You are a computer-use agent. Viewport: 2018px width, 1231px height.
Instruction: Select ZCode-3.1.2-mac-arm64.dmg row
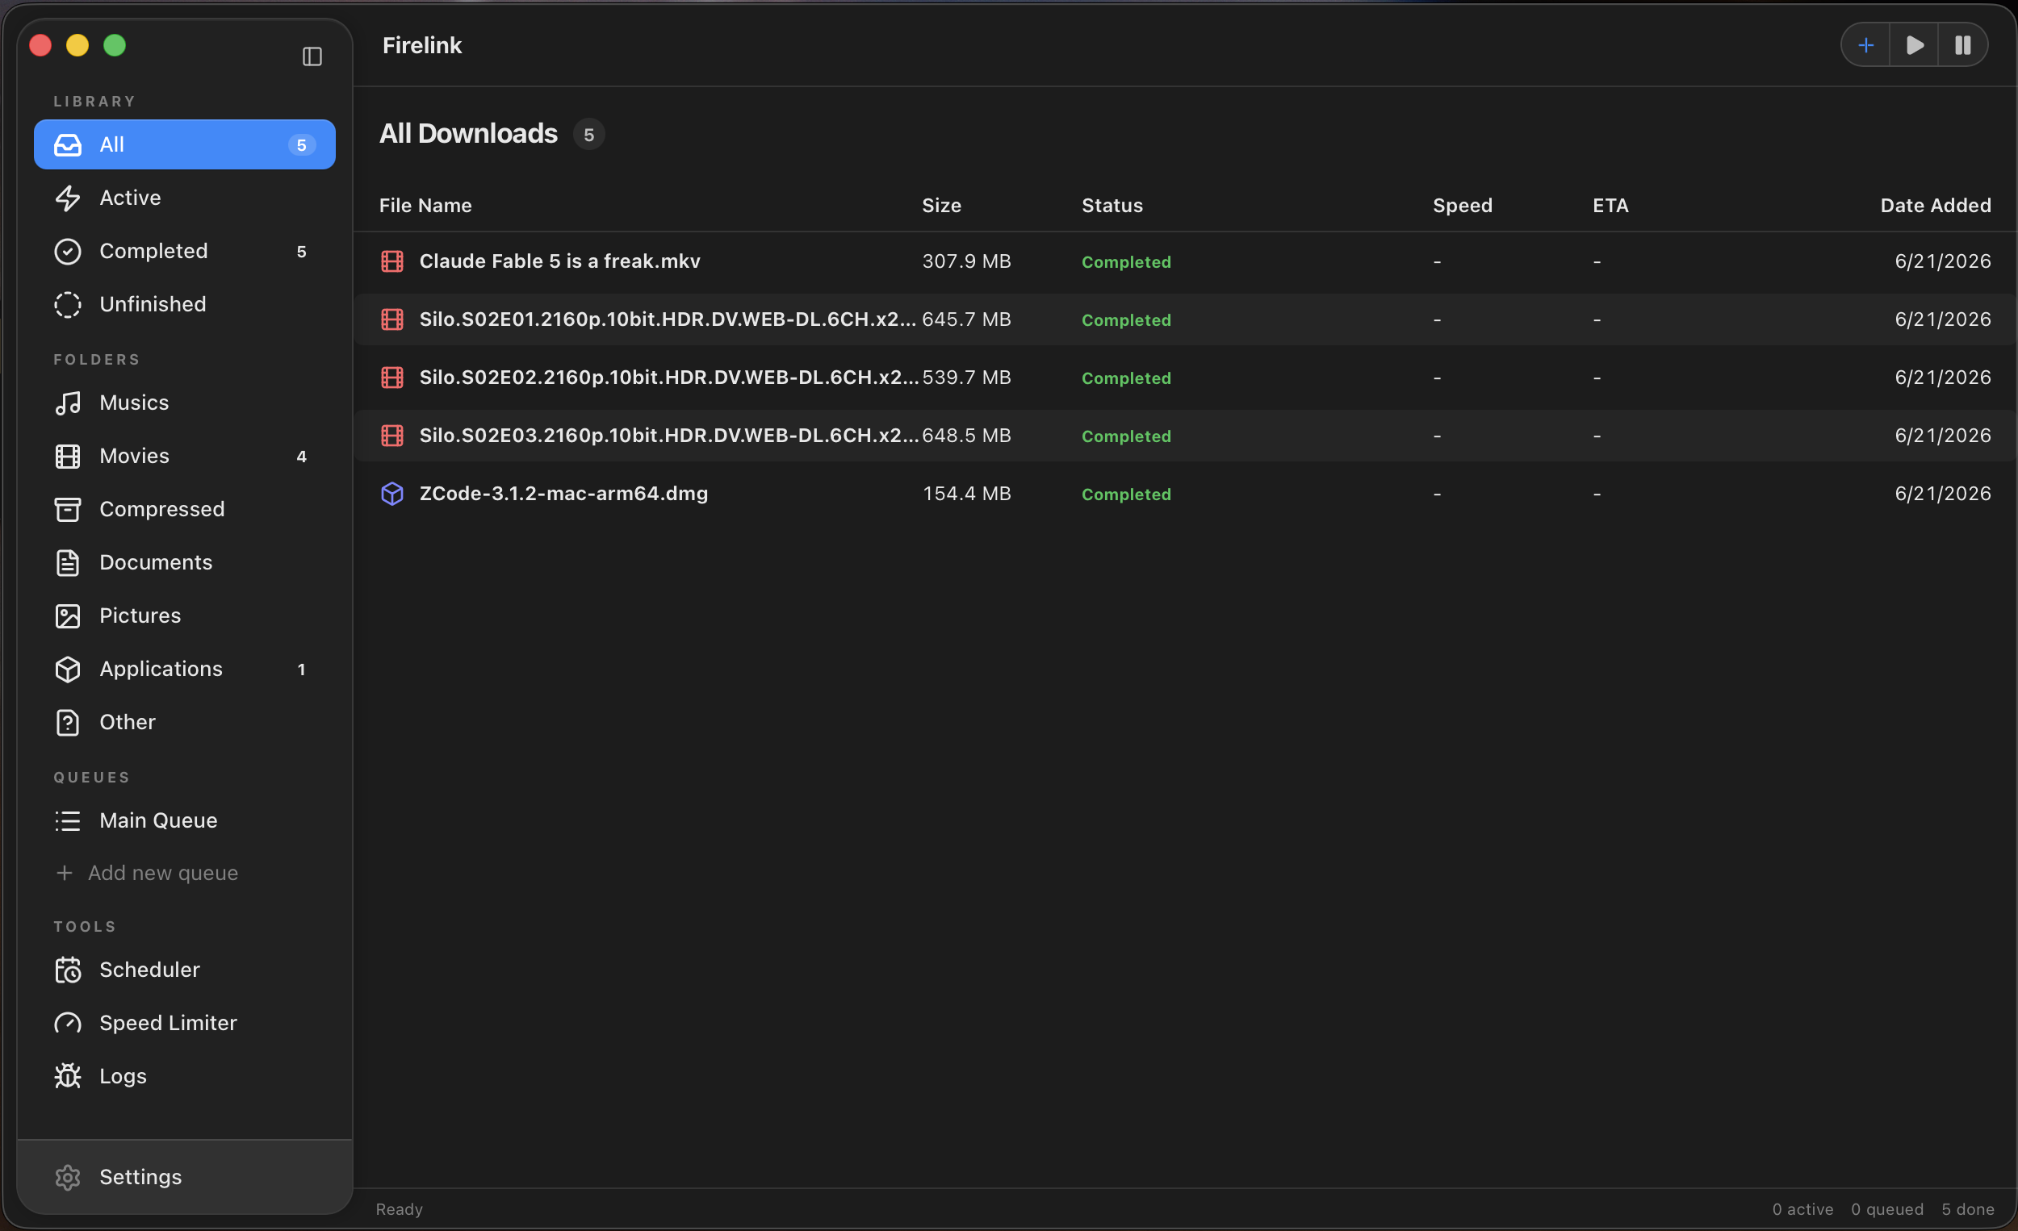[1185, 494]
